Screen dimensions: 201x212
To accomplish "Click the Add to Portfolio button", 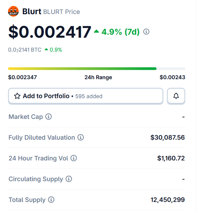I will tap(85, 96).
